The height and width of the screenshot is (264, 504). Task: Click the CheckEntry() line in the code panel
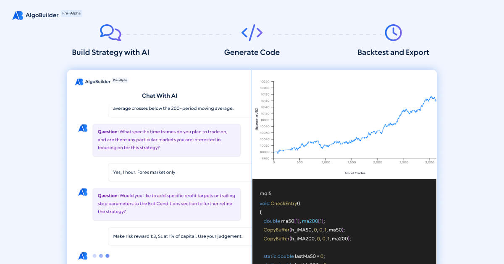pyautogui.click(x=281, y=203)
